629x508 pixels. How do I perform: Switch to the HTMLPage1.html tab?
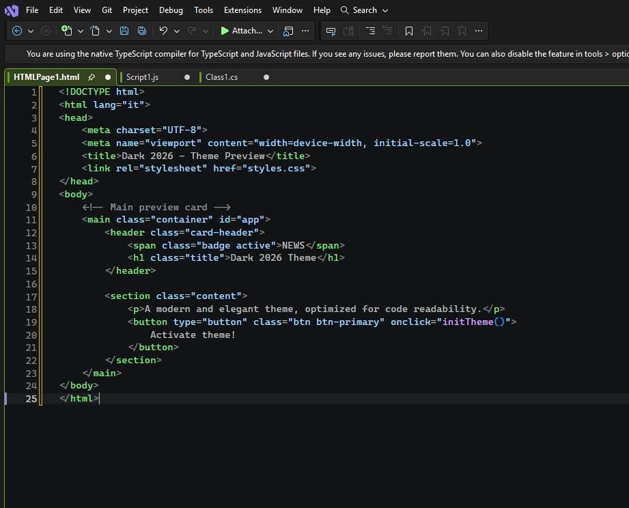(46, 77)
